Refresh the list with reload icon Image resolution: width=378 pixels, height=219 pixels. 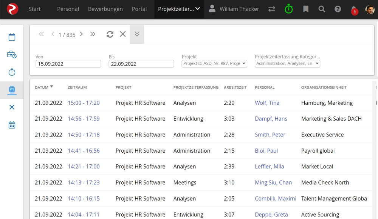[x=110, y=34]
